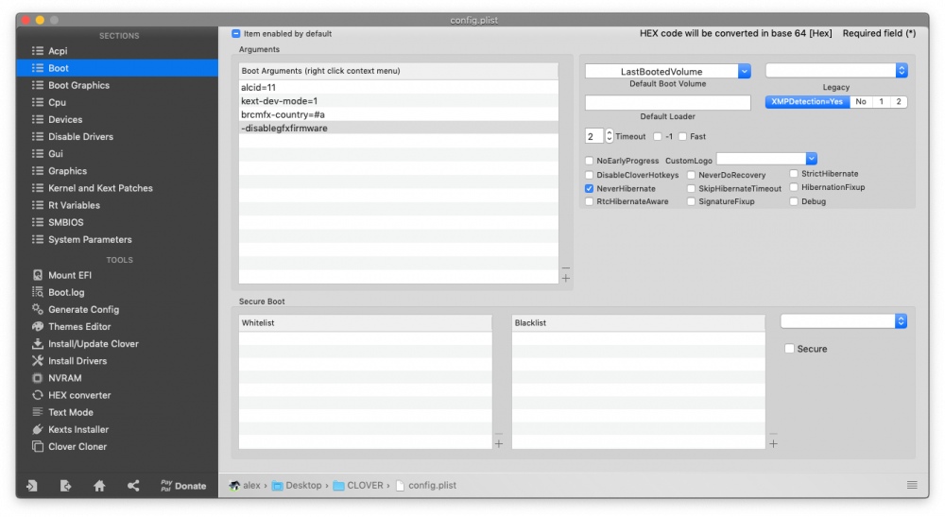This screenshot has width=945, height=517.
Task: Select the -disablegfxfirmware argument row
Action: 399,128
